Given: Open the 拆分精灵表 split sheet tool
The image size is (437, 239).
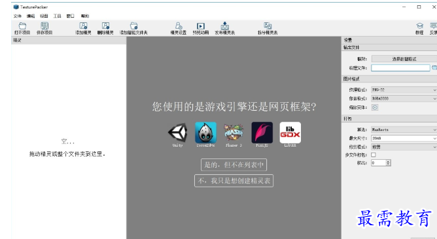Looking at the screenshot, I should pos(268,28).
